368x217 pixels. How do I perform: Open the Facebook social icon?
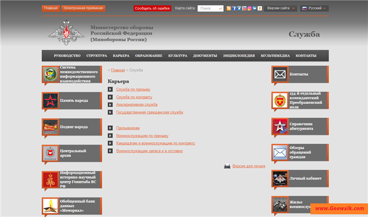(234, 9)
